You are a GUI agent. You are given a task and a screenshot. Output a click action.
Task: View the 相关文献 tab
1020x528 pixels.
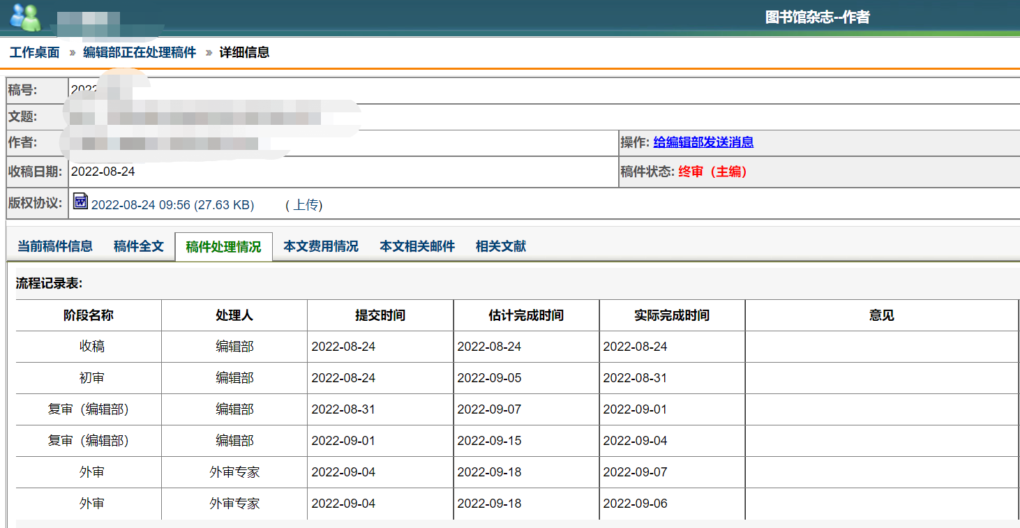click(x=501, y=246)
